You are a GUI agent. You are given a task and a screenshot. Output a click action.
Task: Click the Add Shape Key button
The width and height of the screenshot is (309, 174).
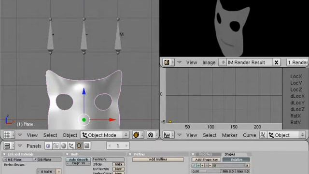point(206,159)
